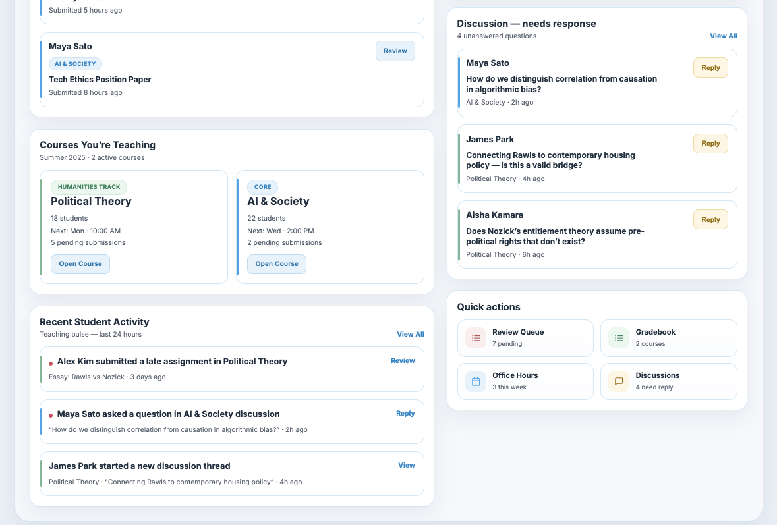Open the Office Hours calendar icon
This screenshot has height=525, width=777.
pos(475,381)
